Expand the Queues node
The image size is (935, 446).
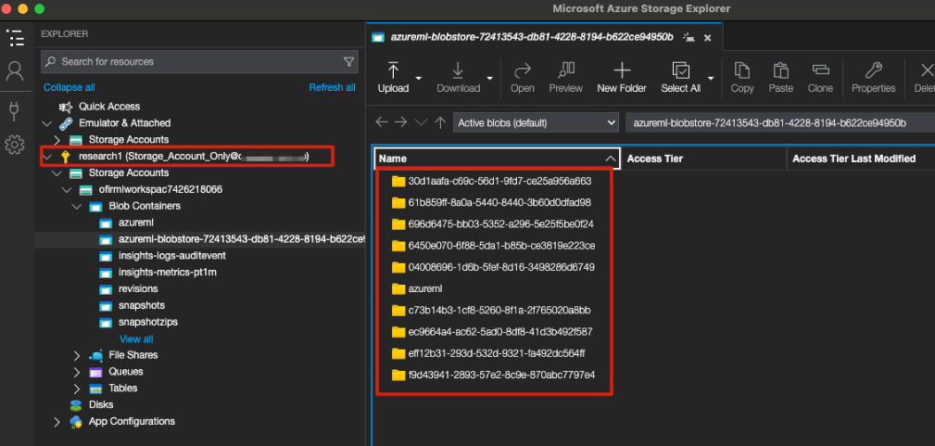point(77,372)
